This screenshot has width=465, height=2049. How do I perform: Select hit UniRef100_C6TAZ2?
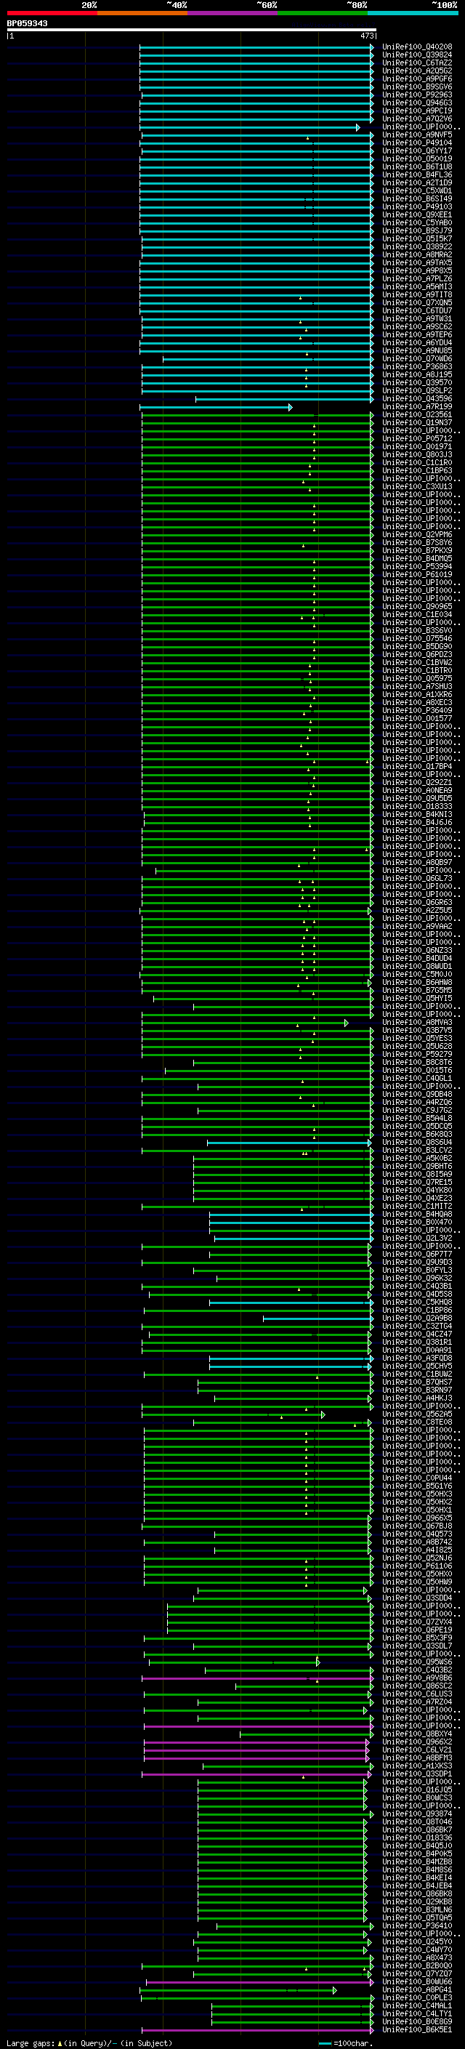pyautogui.click(x=417, y=63)
